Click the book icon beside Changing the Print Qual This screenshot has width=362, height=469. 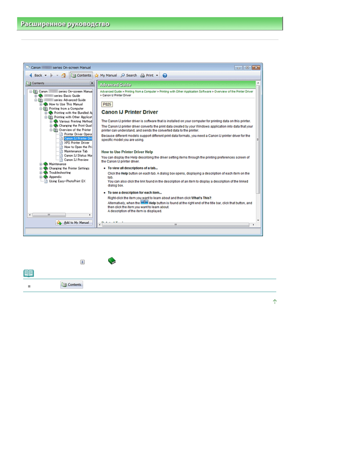click(x=56, y=126)
